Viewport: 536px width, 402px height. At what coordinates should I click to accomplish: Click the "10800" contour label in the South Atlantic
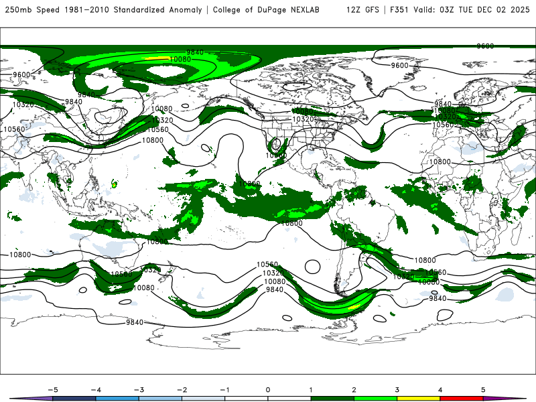coord(425,260)
